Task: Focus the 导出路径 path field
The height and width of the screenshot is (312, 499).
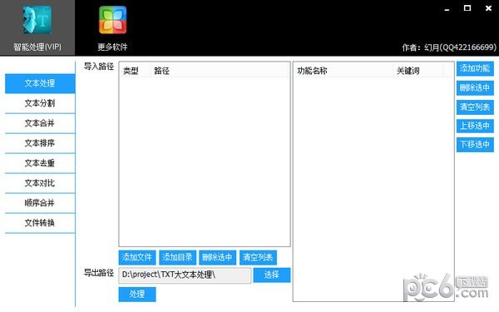Action: [x=185, y=275]
